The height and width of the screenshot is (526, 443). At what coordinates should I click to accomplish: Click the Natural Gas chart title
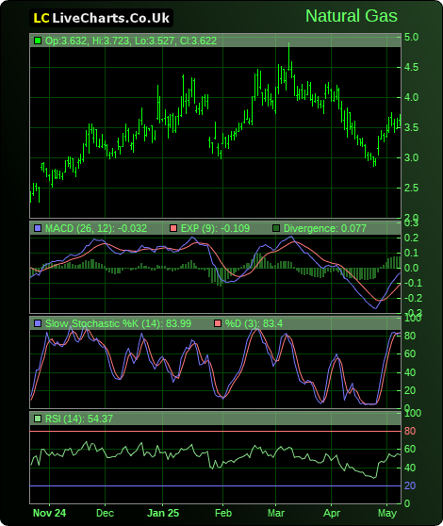[x=352, y=16]
